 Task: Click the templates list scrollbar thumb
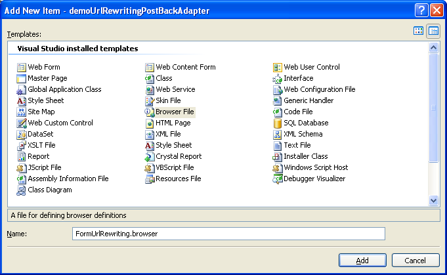click(433, 108)
